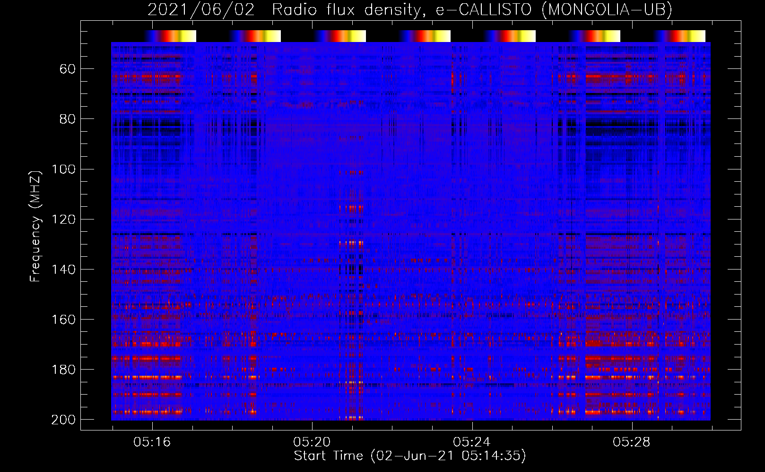Click the rightmost color scale bar above the spectrogram
The width and height of the screenshot is (765, 472).
pyautogui.click(x=679, y=36)
